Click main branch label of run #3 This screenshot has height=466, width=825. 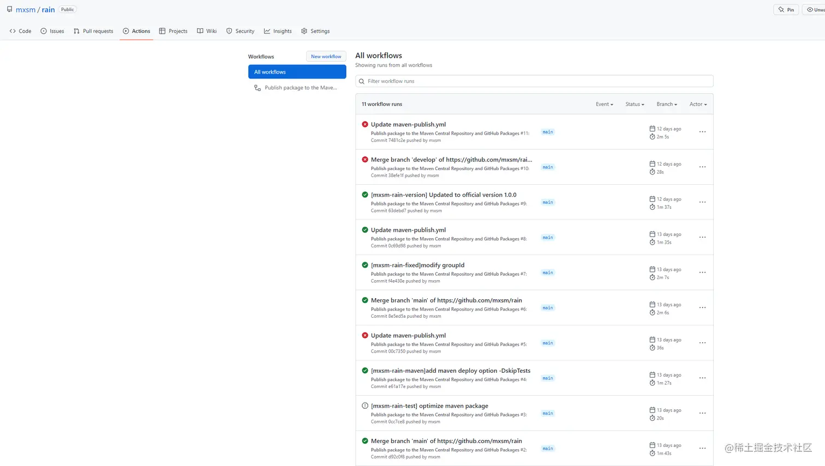[548, 413]
